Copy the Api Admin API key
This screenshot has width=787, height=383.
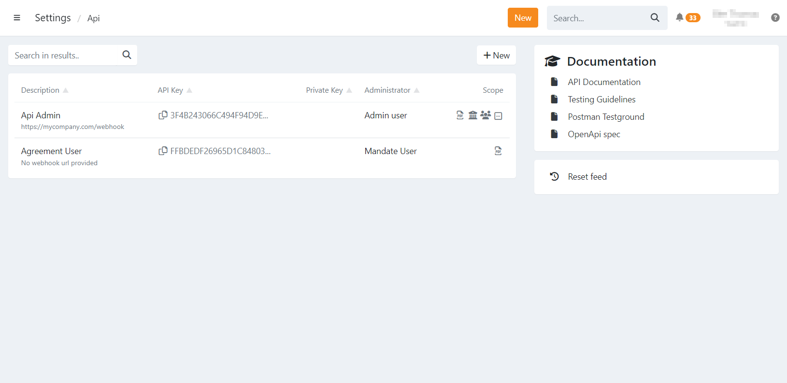click(163, 115)
